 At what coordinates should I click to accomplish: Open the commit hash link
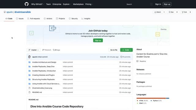pyautogui.click(x=103, y=57)
